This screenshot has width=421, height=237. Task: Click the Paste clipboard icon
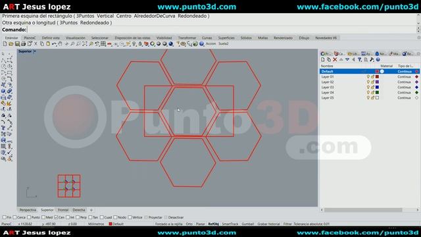coord(48,44)
